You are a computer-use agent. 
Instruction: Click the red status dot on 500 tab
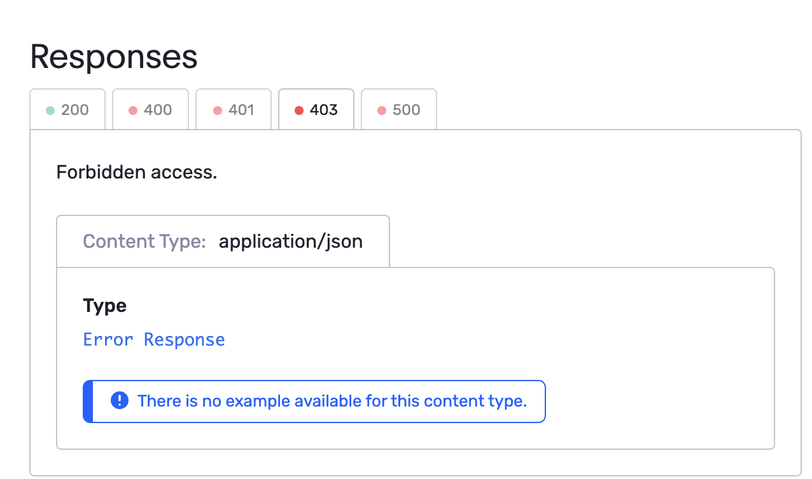pyautogui.click(x=381, y=110)
